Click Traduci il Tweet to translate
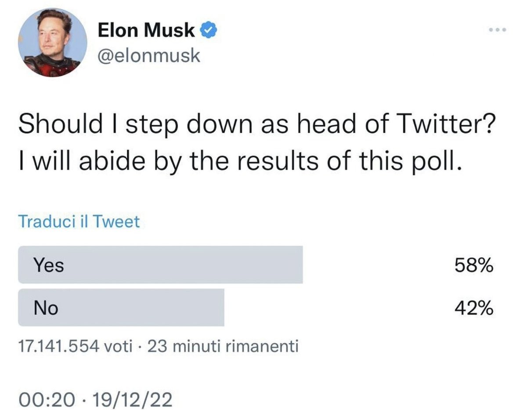The width and height of the screenshot is (527, 410). (79, 222)
